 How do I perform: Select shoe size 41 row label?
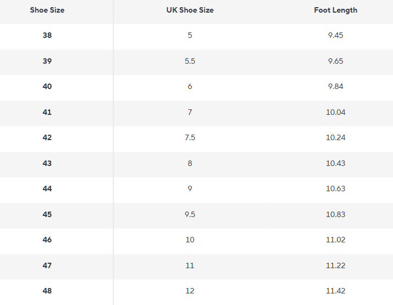pyautogui.click(x=47, y=112)
